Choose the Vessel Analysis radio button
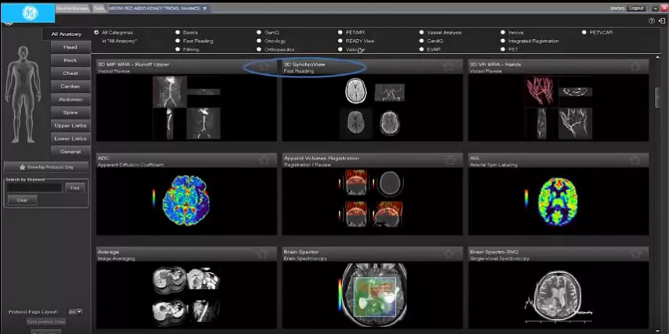 point(421,32)
